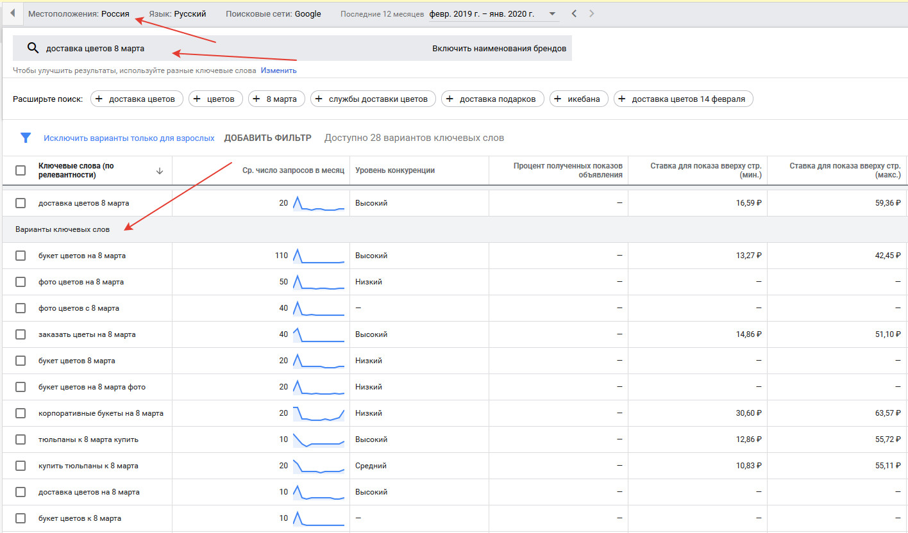
Task: Add 'доставка цветов' suggestion chip
Action: click(x=137, y=99)
